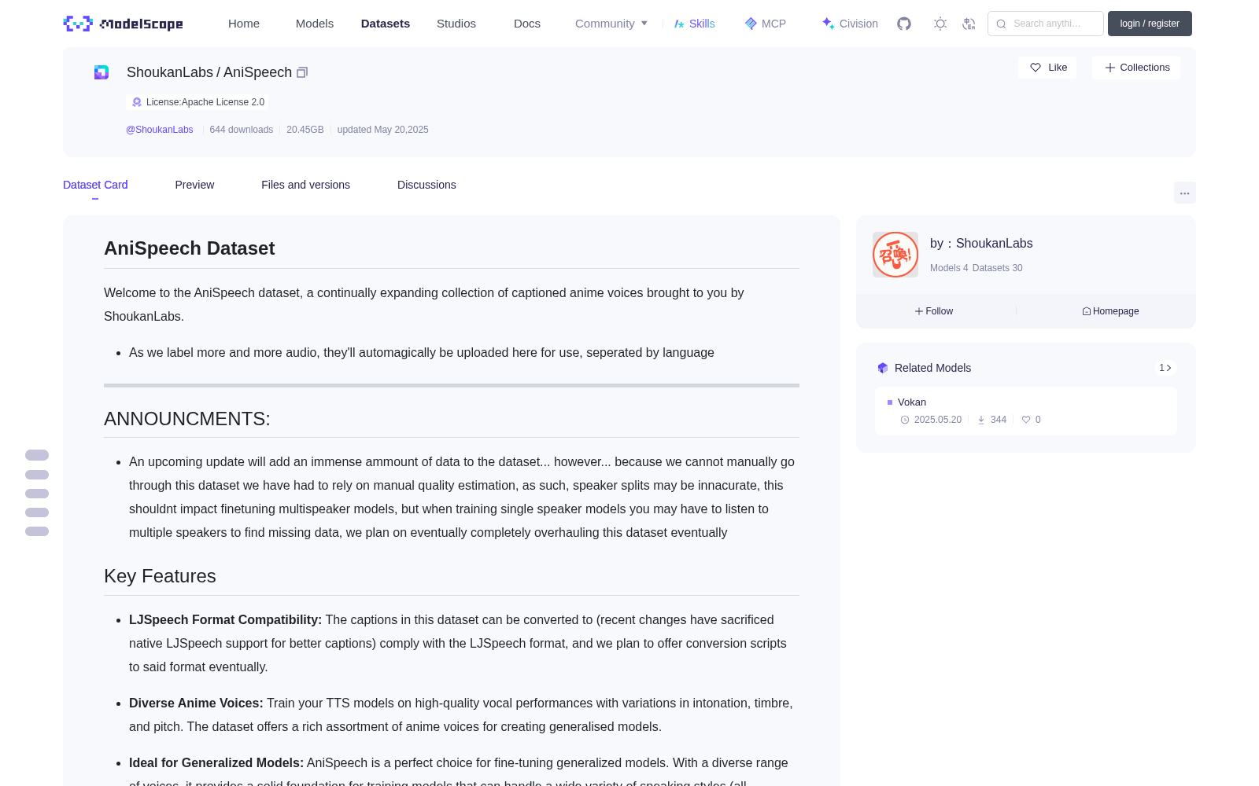This screenshot has width=1259, height=786.
Task: Click 'Diverse Anime Voices:' bold text
Action: click(196, 703)
